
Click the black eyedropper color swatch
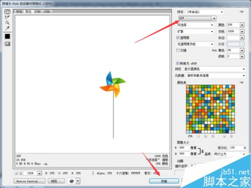(8, 36)
